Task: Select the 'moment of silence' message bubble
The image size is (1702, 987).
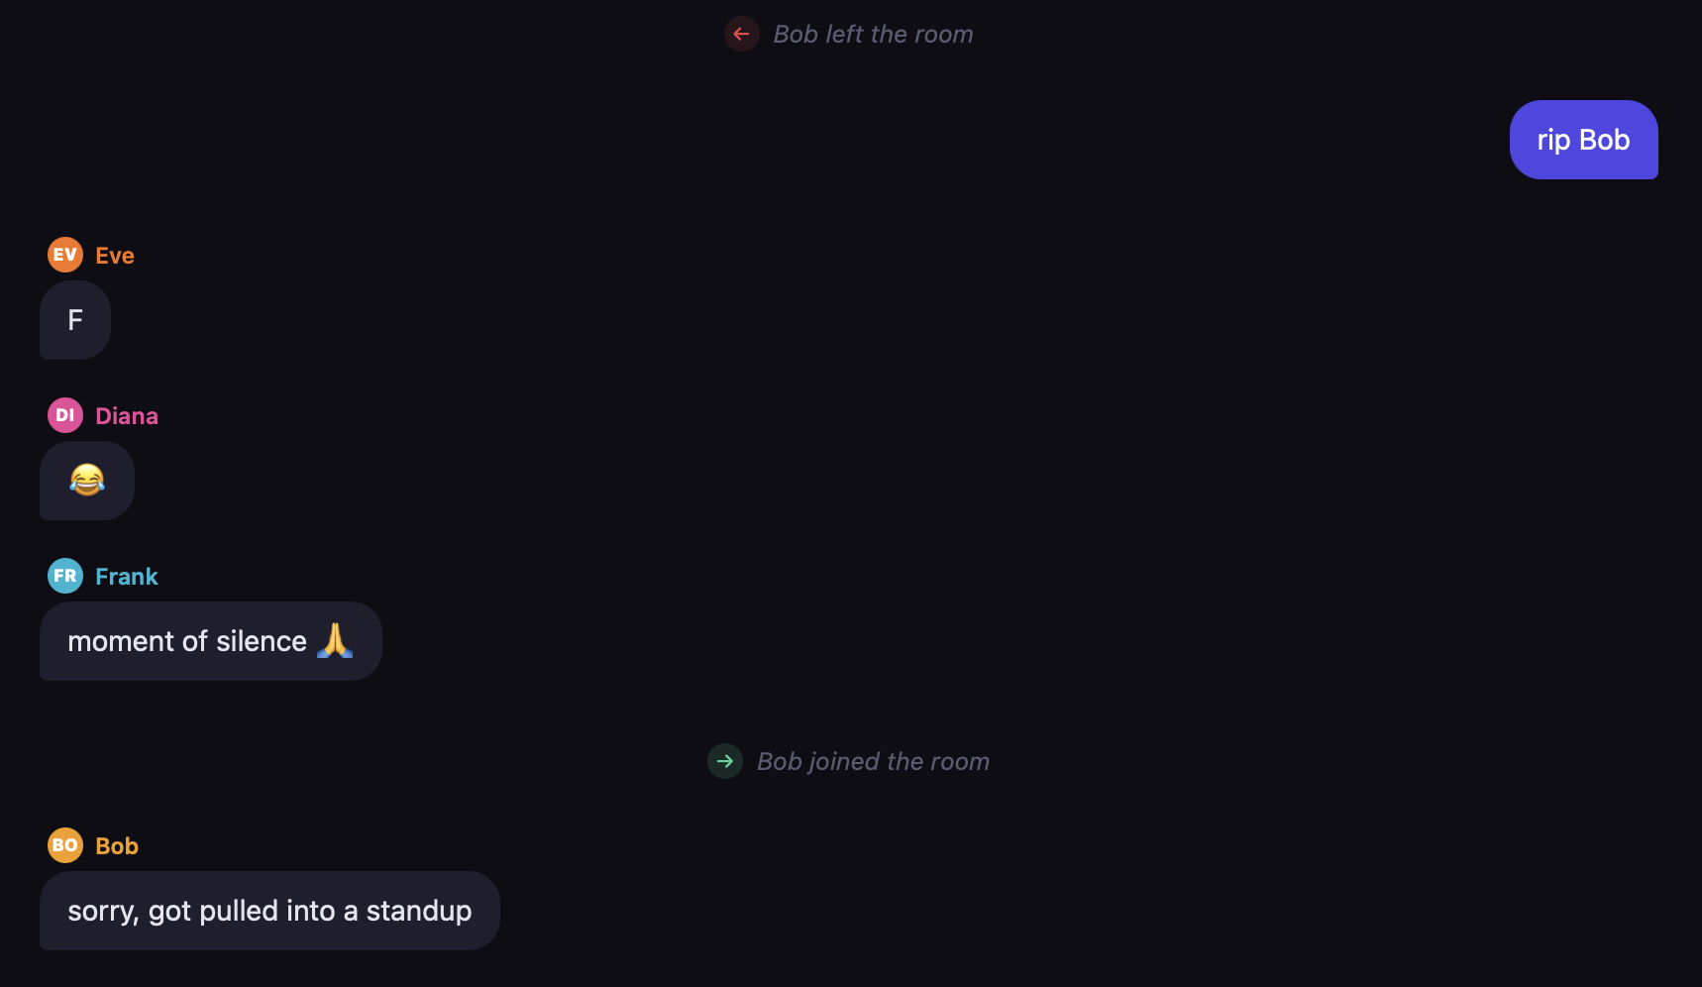Action: point(210,641)
